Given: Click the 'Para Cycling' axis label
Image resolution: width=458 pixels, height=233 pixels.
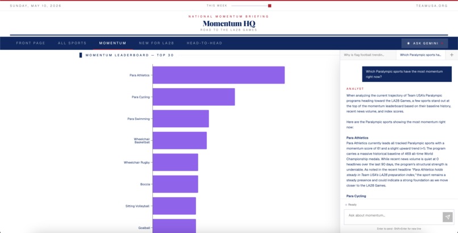Looking at the screenshot, I should [140, 97].
